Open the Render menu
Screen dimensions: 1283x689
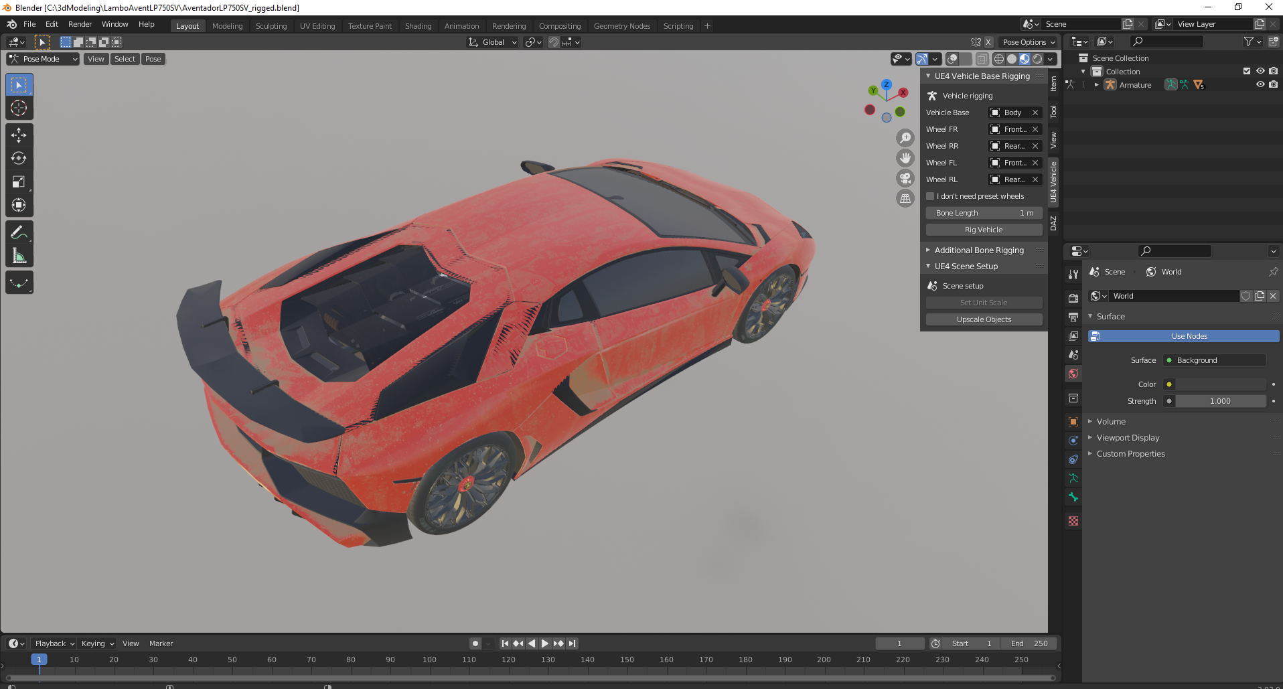80,24
